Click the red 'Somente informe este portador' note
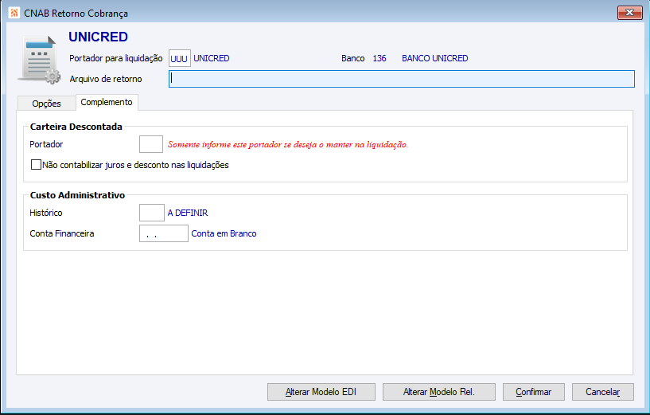This screenshot has height=415, width=650. (288, 144)
